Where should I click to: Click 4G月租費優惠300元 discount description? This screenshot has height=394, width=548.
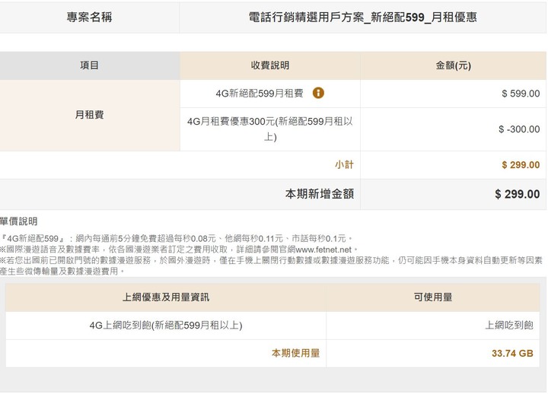pyautogui.click(x=270, y=129)
